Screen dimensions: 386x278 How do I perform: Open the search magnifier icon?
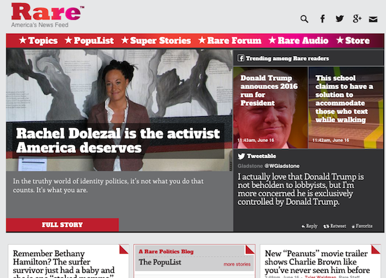tap(304, 19)
